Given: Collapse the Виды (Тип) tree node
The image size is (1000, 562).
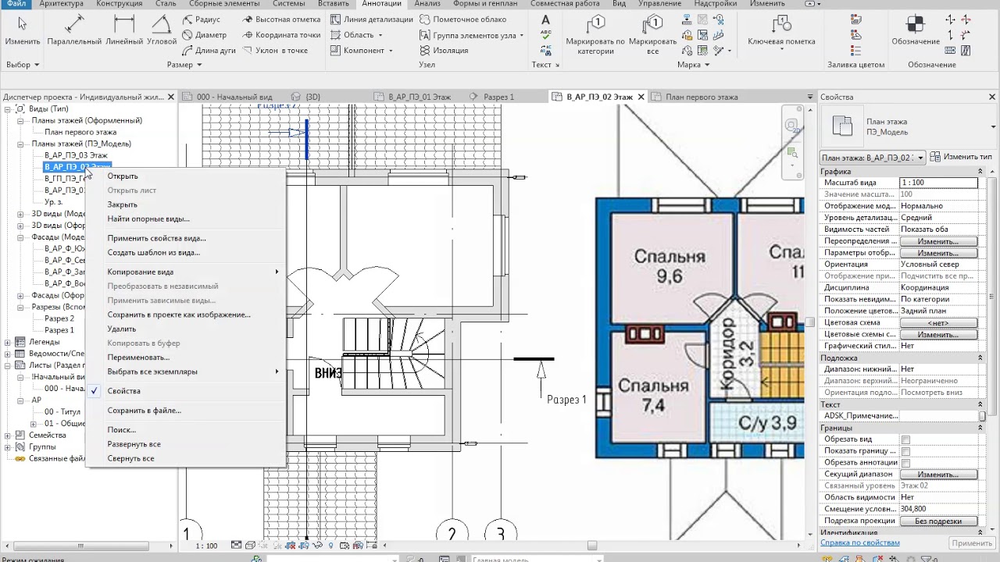Looking at the screenshot, I should pos(8,108).
